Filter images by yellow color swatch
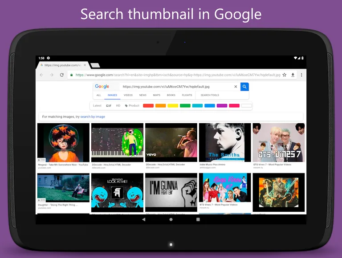342x258 pixels. coord(173,106)
